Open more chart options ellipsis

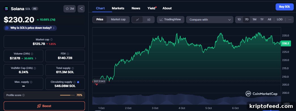point(290,19)
